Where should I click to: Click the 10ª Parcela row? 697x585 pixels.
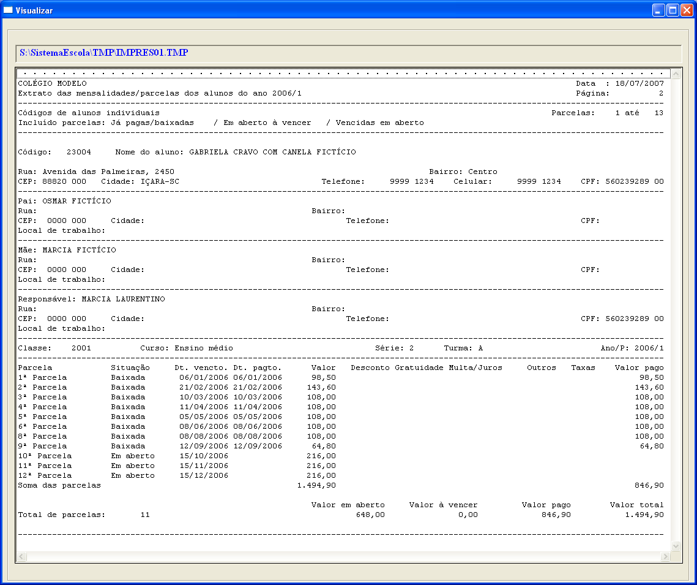tap(45, 456)
